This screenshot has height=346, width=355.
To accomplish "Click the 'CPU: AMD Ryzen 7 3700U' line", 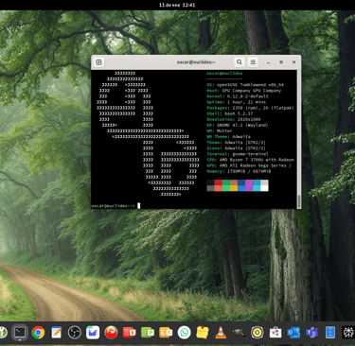I will [x=250, y=160].
